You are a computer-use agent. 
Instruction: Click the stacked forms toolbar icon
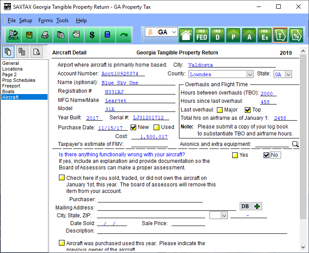click(76, 35)
